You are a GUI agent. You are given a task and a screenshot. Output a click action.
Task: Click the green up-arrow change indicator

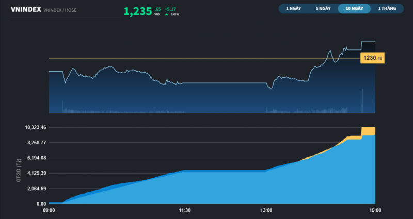(x=166, y=14)
